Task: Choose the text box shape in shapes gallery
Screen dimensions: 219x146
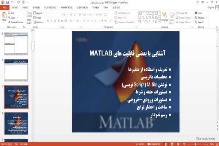Action: point(140,13)
